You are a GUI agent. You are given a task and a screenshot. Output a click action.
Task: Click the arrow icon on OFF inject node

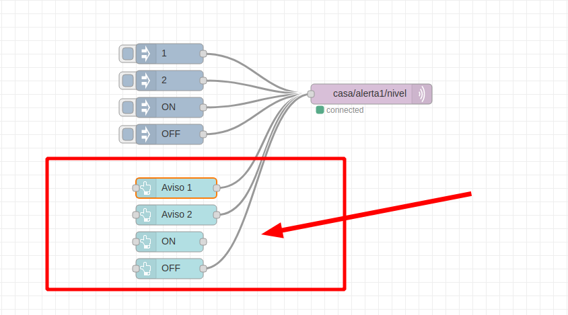click(145, 134)
